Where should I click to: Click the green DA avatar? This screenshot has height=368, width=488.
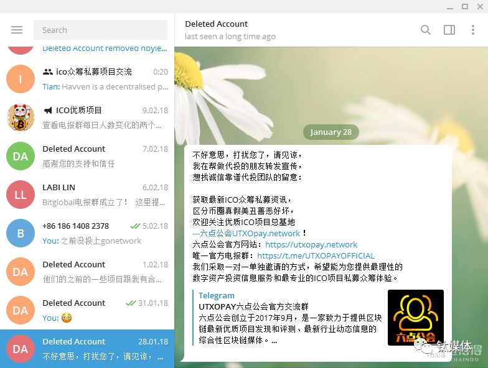[x=21, y=156]
